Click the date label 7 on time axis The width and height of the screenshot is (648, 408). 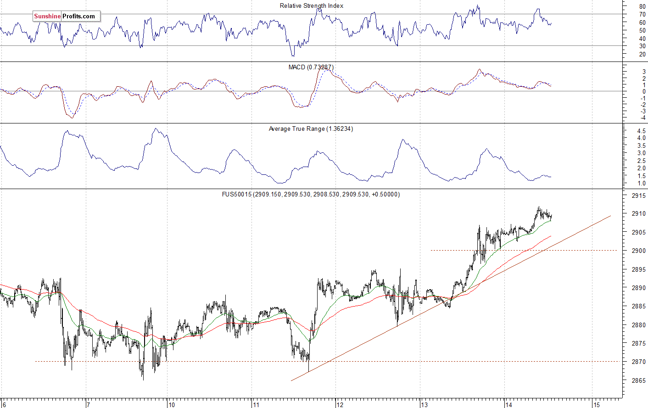click(88, 405)
